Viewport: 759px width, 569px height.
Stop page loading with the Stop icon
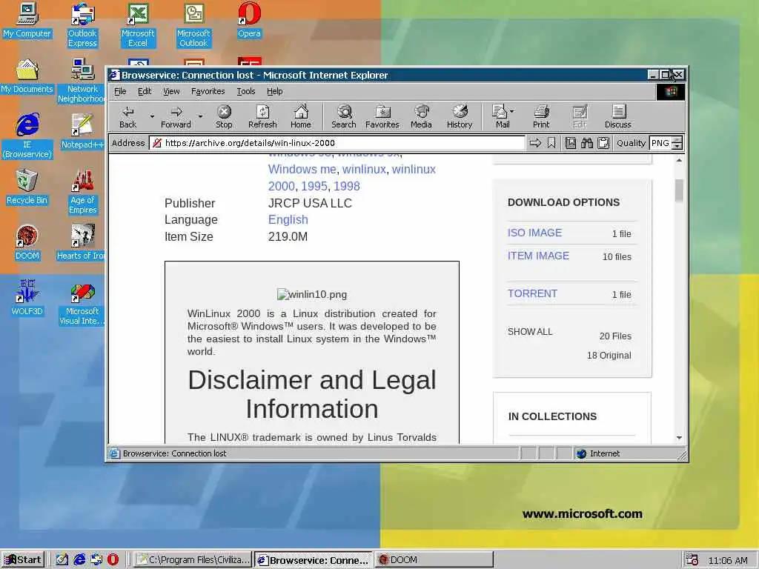tap(224, 117)
